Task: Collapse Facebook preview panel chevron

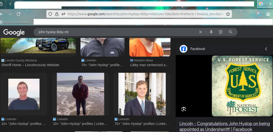Action: tap(266, 49)
